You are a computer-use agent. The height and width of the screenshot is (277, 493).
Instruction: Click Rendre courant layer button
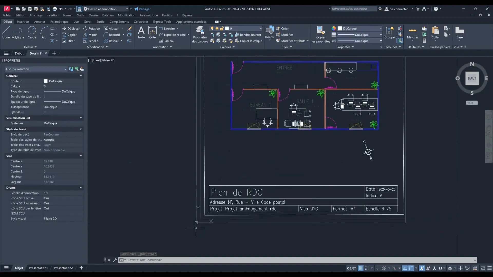248,35
